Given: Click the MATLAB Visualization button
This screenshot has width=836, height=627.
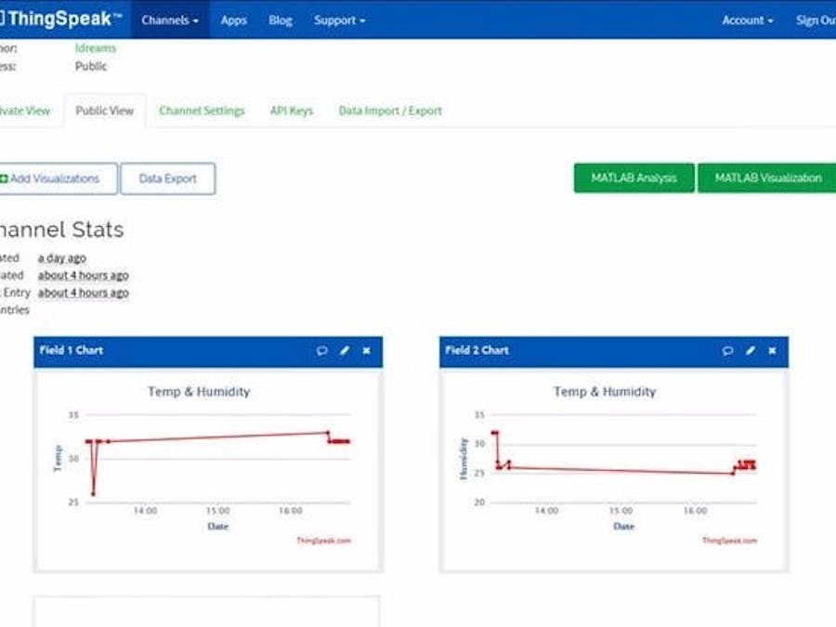Looking at the screenshot, I should coord(768,177).
